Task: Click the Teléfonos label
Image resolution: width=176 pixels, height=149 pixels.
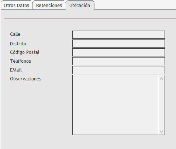Action: 20,61
